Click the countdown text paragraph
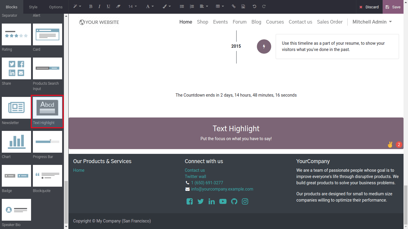The height and width of the screenshot is (229, 408). tap(236, 95)
